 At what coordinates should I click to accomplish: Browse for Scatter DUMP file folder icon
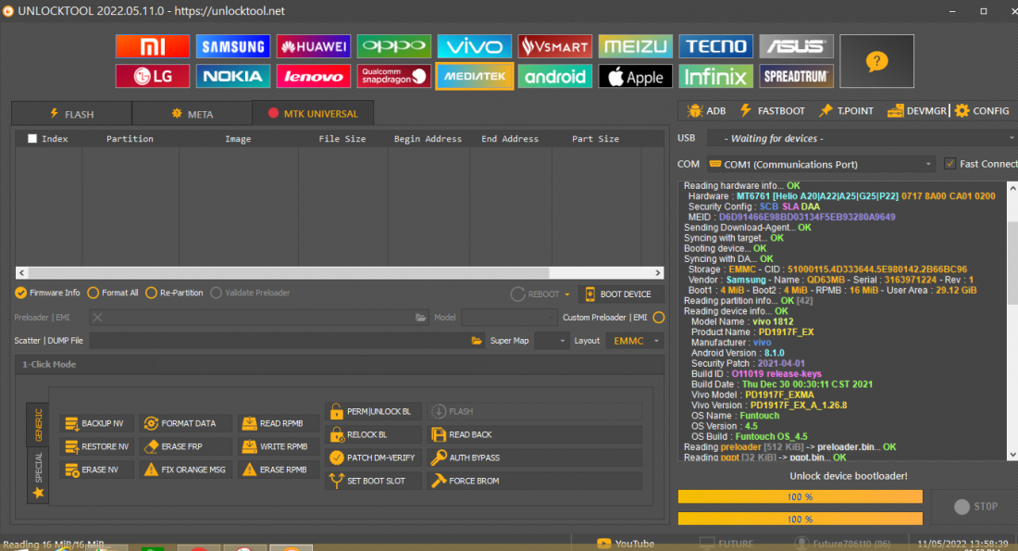[477, 341]
